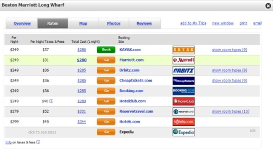Click the Marriott logo image

[183, 60]
